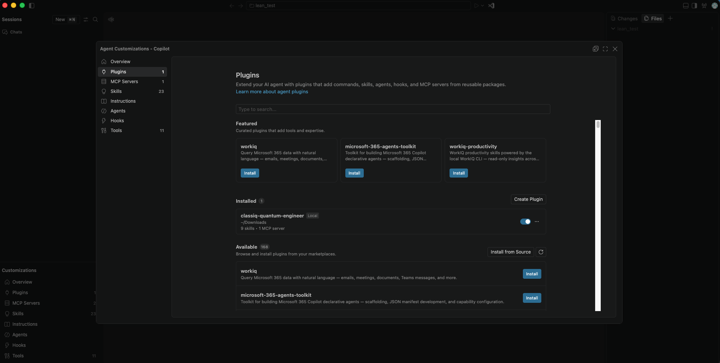Click Install from Source button
720x363 pixels.
510,252
